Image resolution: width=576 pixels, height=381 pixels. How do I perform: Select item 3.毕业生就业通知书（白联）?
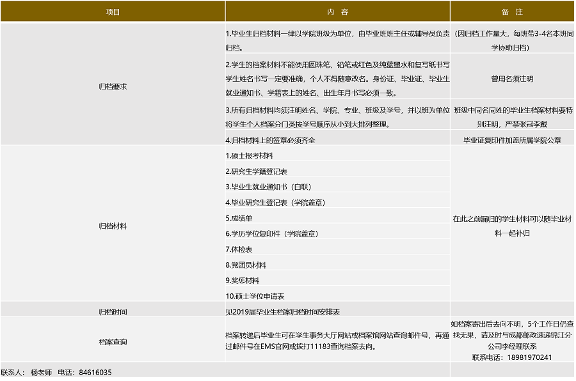(x=269, y=187)
